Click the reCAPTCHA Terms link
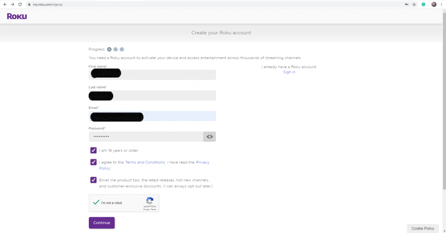The width and height of the screenshot is (446, 233). [x=154, y=210]
